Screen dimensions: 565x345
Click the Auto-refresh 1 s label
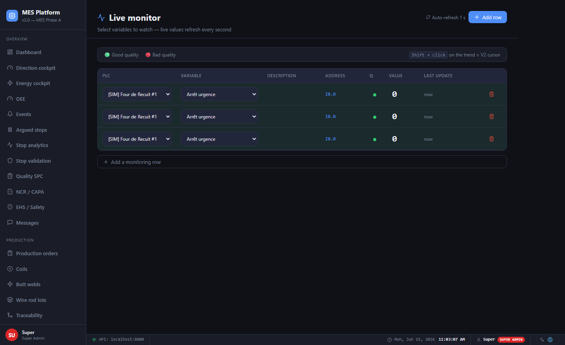click(x=448, y=17)
